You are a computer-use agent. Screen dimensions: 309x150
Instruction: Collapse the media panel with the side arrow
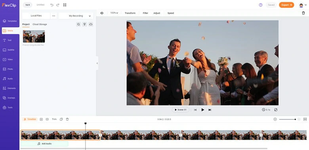click(97, 63)
